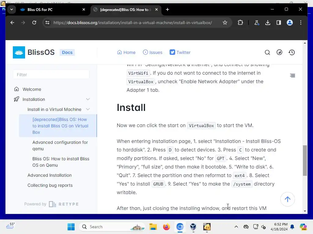
Task: Toggle the browser side panel icon
Action: point(279,23)
